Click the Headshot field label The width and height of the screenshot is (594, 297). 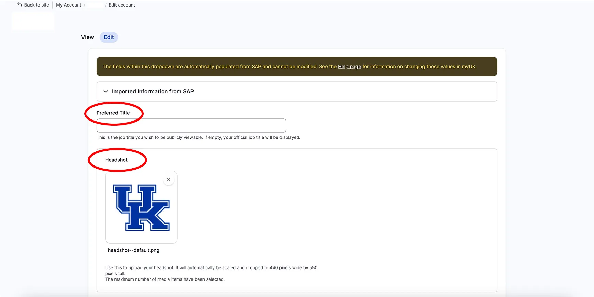pos(116,160)
